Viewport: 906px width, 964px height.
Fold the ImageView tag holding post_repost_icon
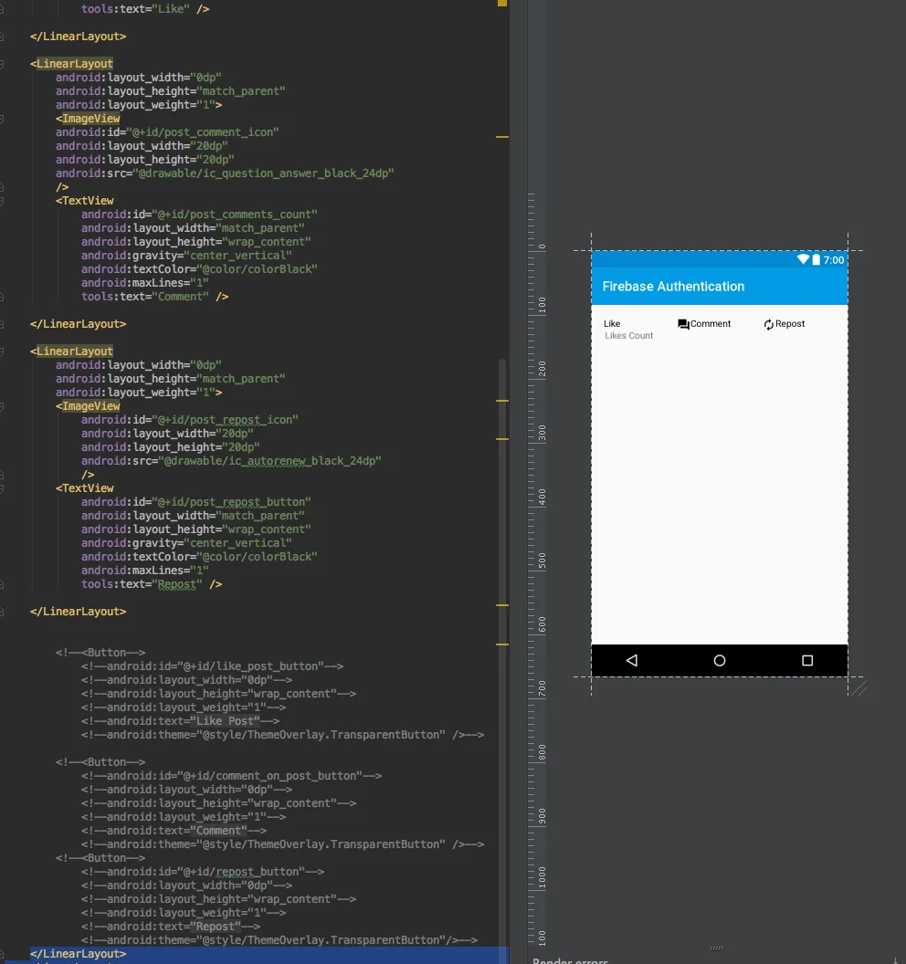click(2, 406)
